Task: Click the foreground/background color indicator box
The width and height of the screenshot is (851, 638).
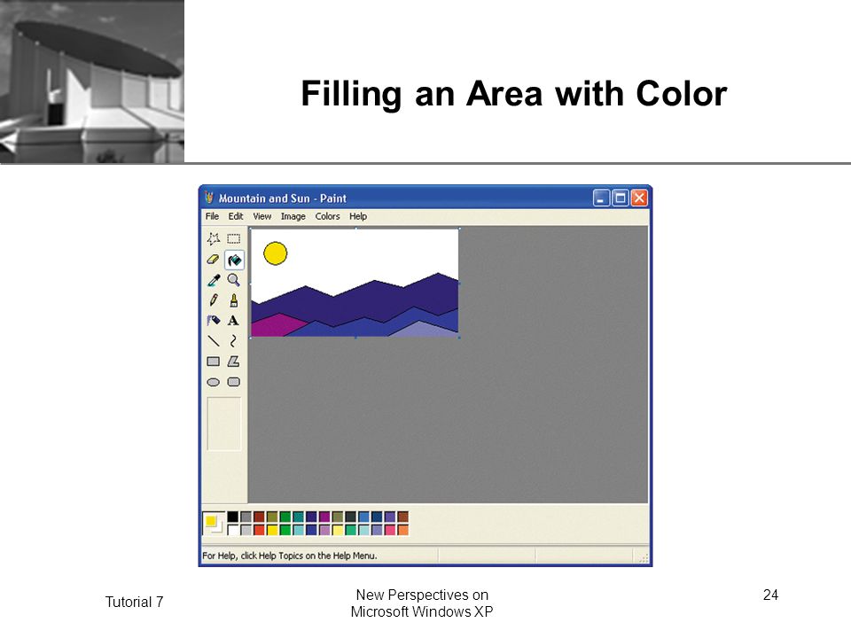Action: pos(214,524)
